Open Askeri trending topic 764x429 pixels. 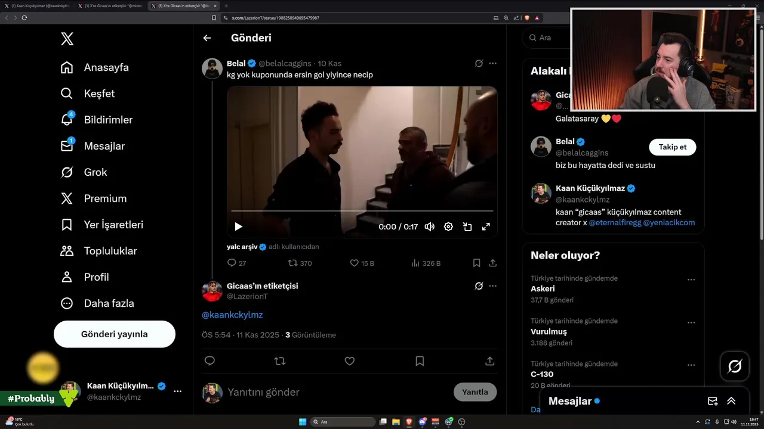pos(543,289)
